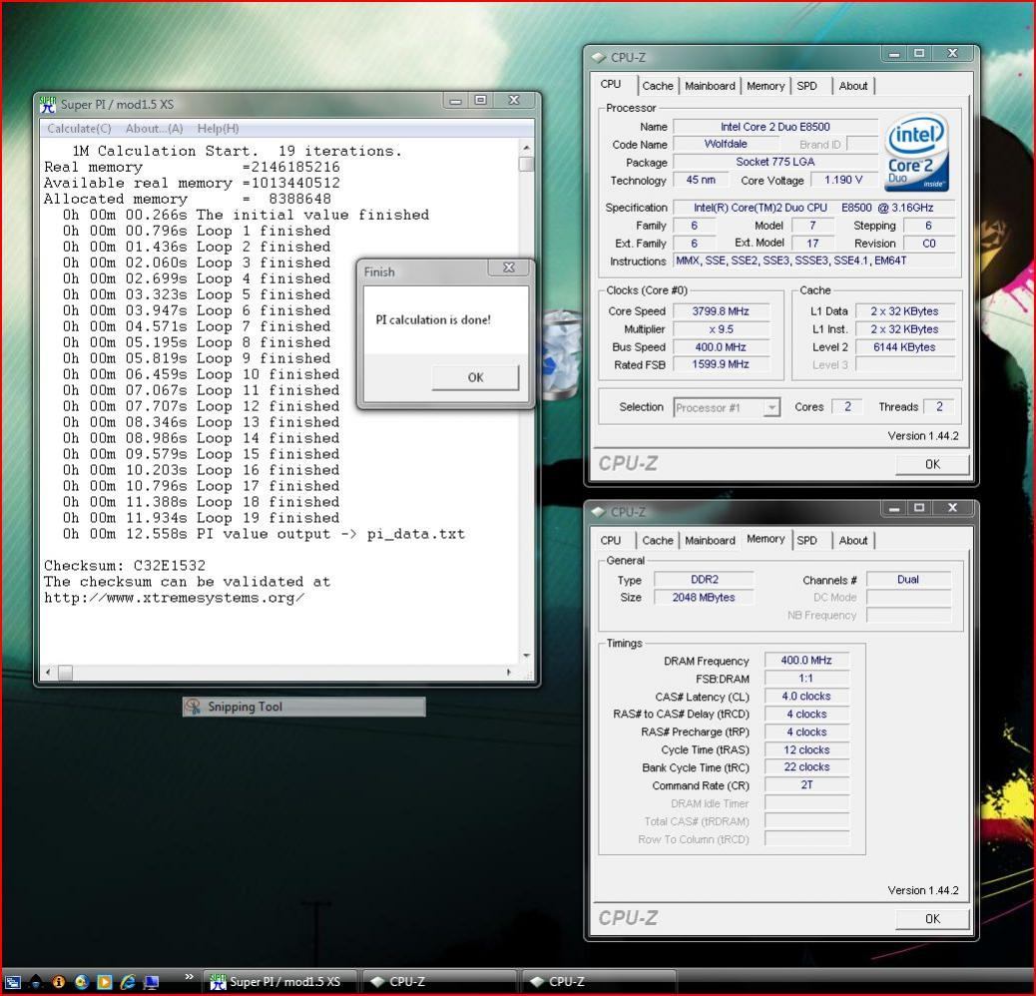Switch to Memory tab in upper CPU-Z window
1036x996 pixels.
pos(766,86)
